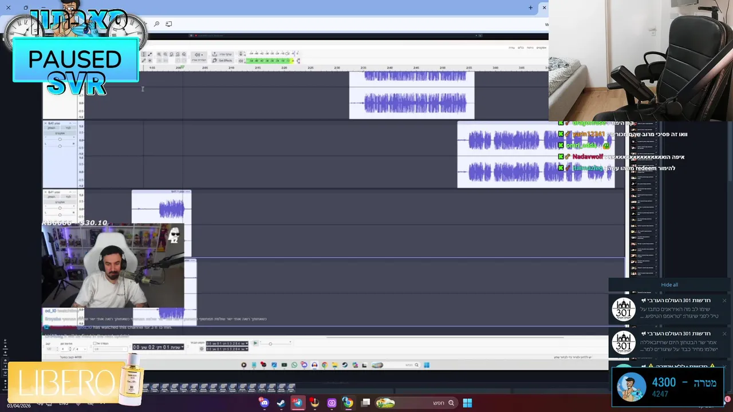The image size is (733, 412).
Task: Open Telegram from the taskbar
Action: (x=298, y=403)
